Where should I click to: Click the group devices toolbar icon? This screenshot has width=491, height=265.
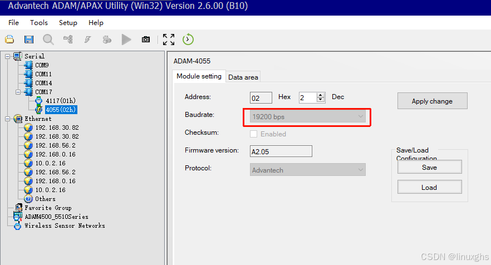tap(107, 40)
